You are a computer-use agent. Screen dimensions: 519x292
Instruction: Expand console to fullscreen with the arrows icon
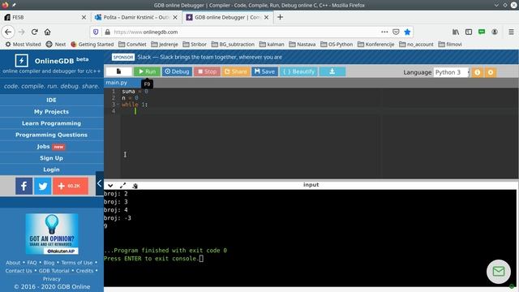(122, 186)
